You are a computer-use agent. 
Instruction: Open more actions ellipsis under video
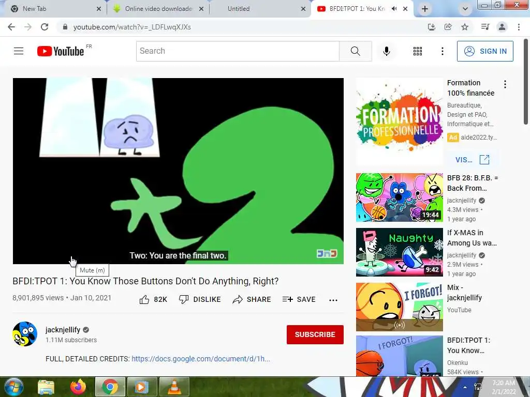pyautogui.click(x=333, y=300)
